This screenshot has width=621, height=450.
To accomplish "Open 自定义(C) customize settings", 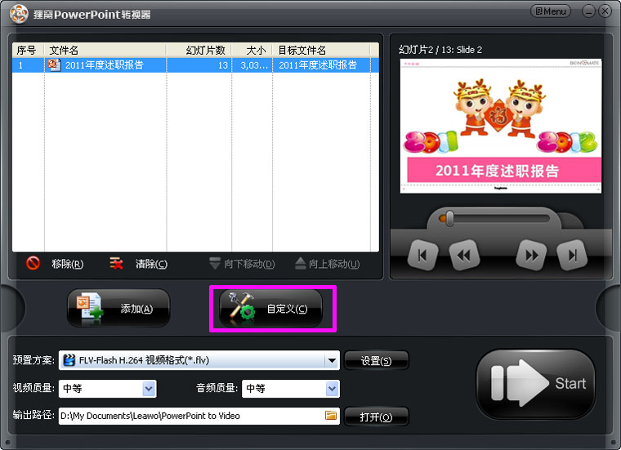I will [271, 309].
